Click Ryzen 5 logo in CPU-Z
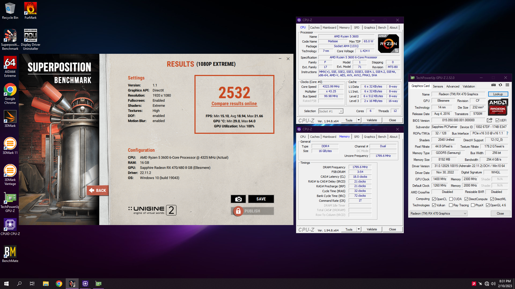The width and height of the screenshot is (515, 289). 388,43
